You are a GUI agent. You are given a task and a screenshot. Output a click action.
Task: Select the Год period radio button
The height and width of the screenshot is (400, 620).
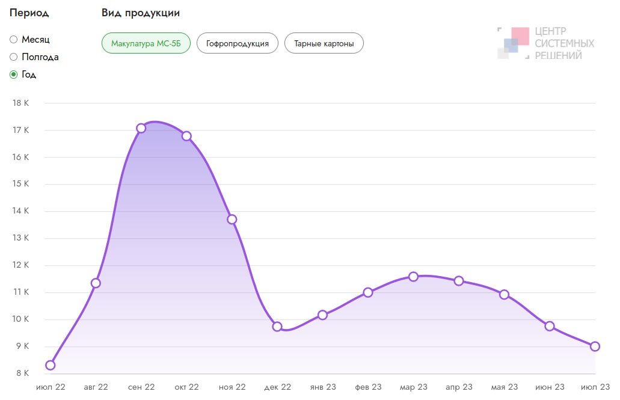14,75
